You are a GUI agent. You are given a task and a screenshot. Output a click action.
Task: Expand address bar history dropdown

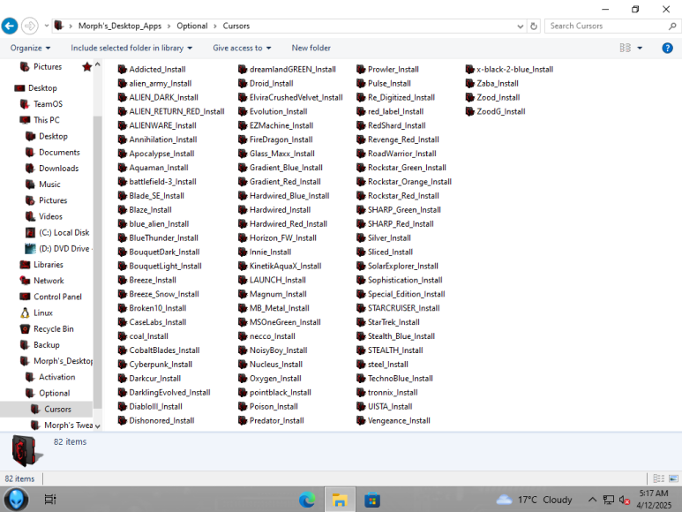tap(521, 26)
